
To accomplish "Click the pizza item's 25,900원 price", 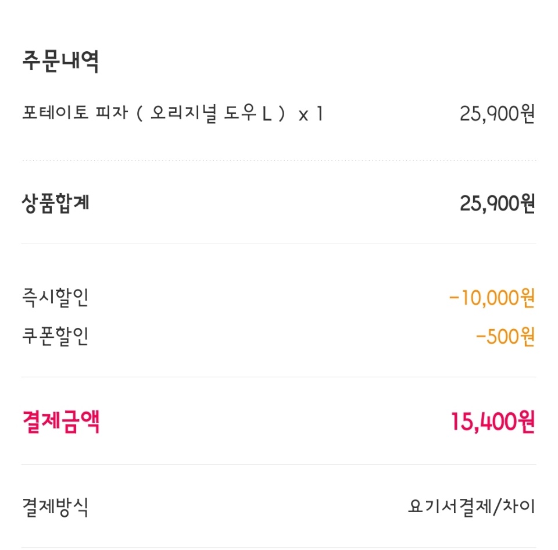I will pos(497,114).
